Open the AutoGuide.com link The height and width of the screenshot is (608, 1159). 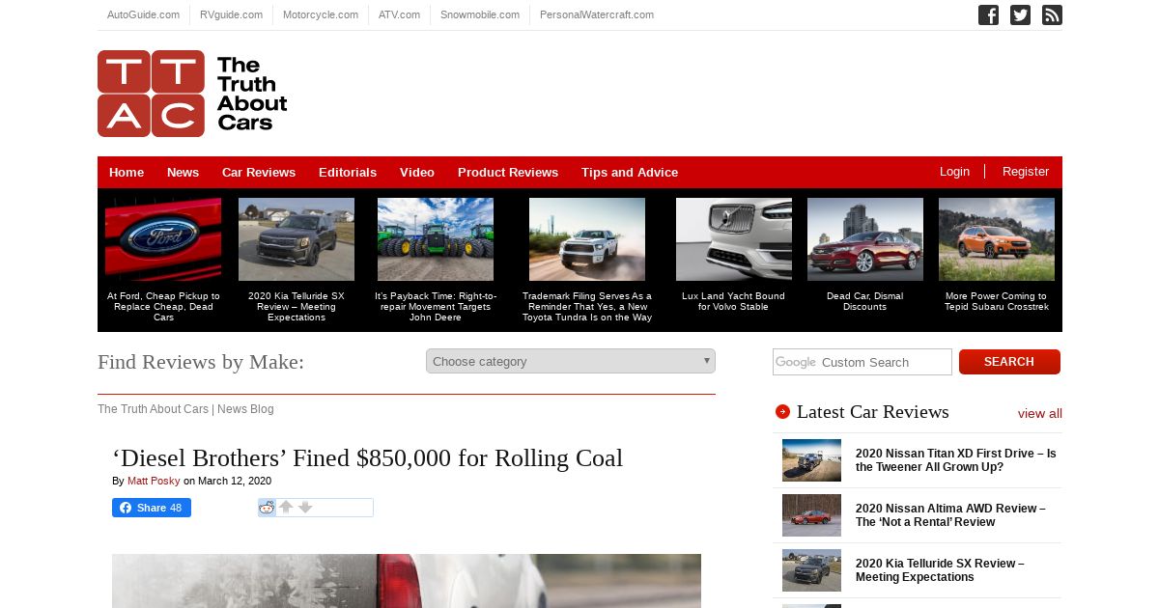[x=143, y=14]
